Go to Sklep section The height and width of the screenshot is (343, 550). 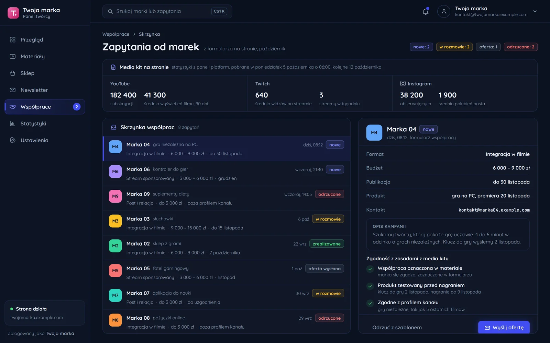45,73
